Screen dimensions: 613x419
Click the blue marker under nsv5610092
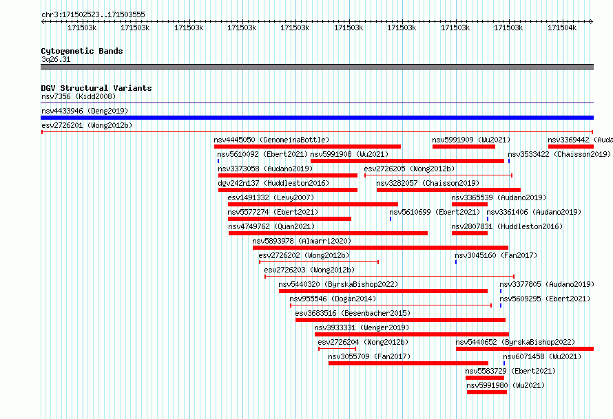tap(218, 161)
